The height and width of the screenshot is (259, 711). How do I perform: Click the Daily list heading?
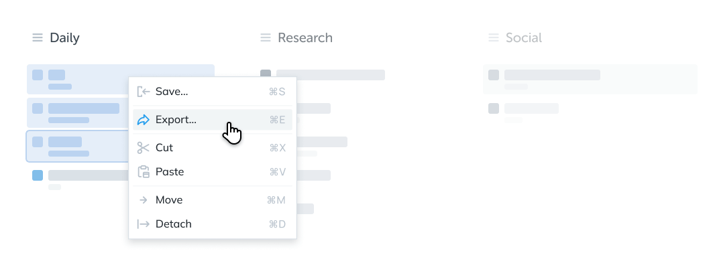click(64, 37)
